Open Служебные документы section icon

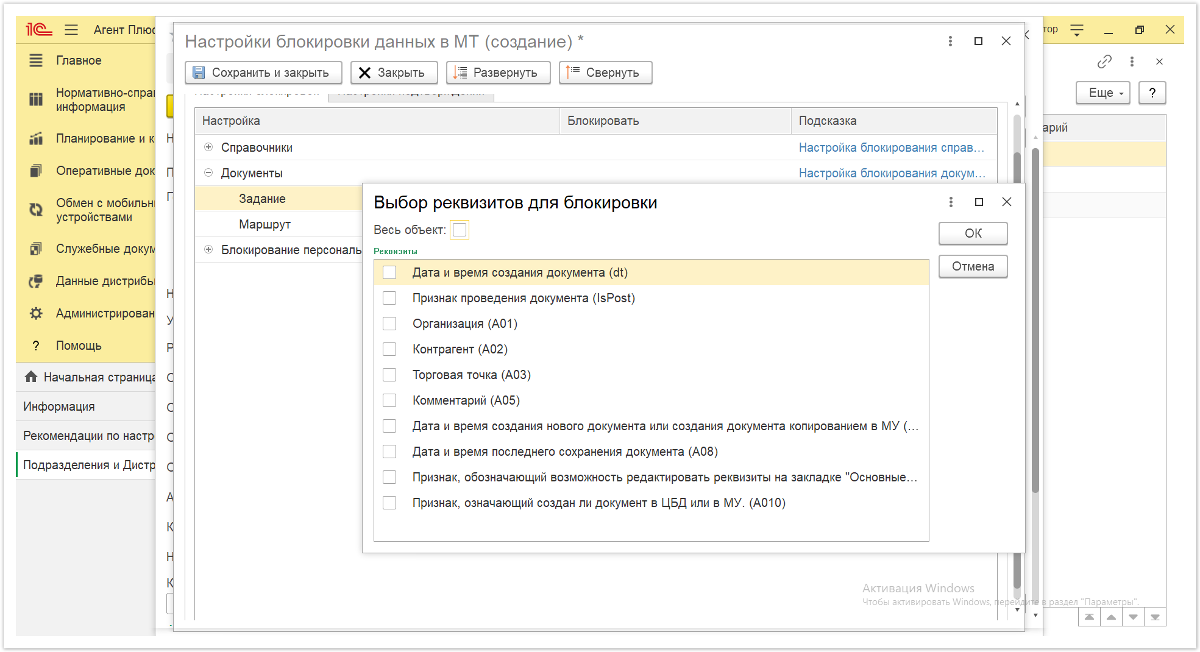click(x=36, y=249)
